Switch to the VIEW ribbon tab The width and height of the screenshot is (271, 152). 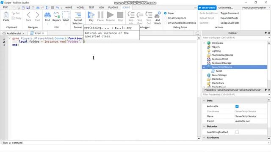point(101,8)
